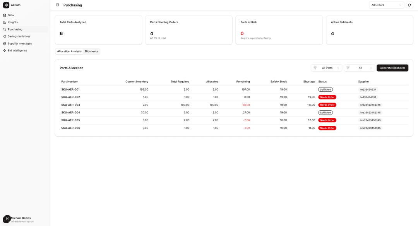Screen dimensions: 418x226
Task: Open Supplier messages in sidebar
Action: click(x=20, y=43)
